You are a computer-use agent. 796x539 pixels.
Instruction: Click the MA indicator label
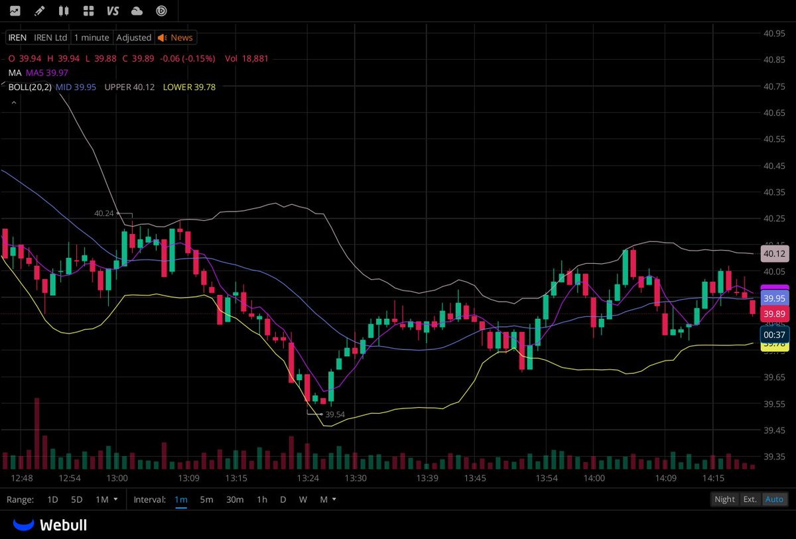click(15, 73)
